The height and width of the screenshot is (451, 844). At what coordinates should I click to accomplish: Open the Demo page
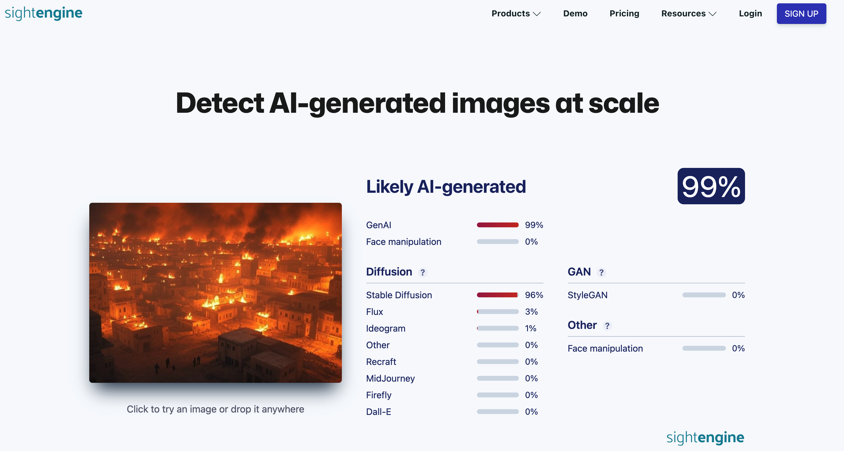tap(575, 13)
